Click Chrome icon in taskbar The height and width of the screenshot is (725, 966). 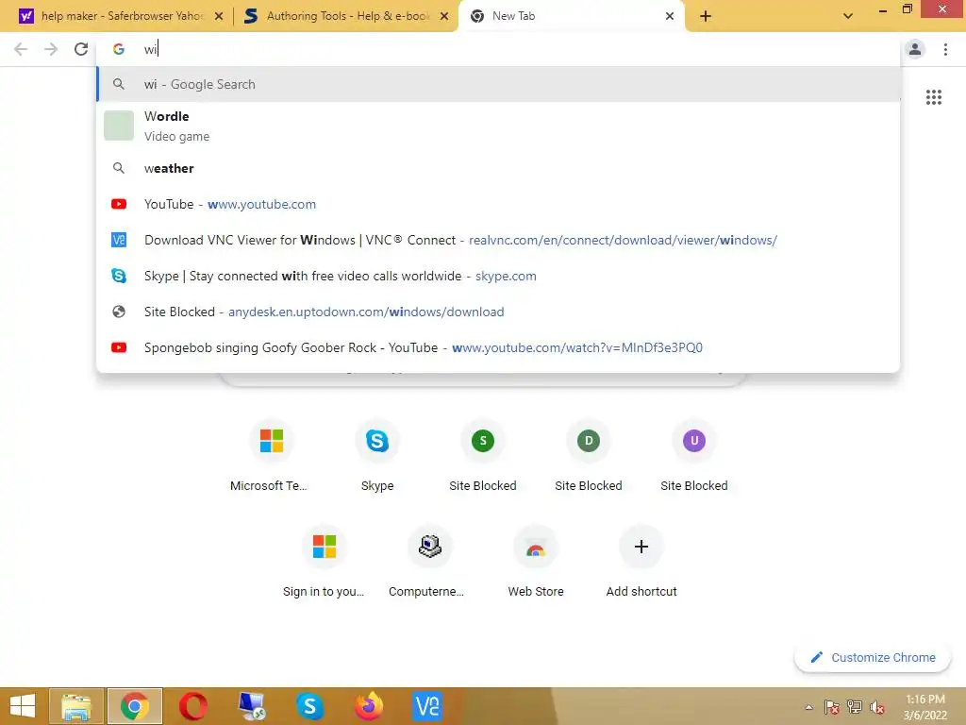135,706
